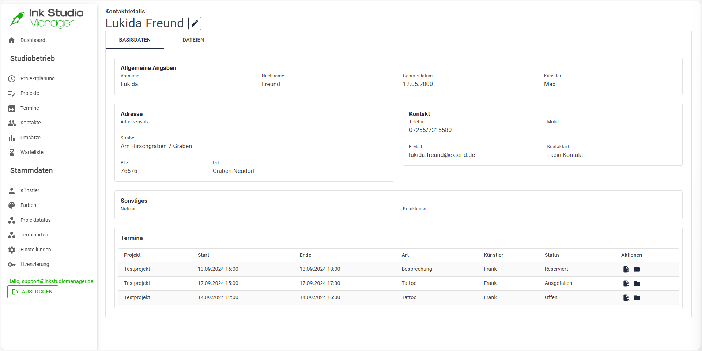Click the Umsätze bar chart icon
The image size is (702, 351).
pyautogui.click(x=12, y=138)
